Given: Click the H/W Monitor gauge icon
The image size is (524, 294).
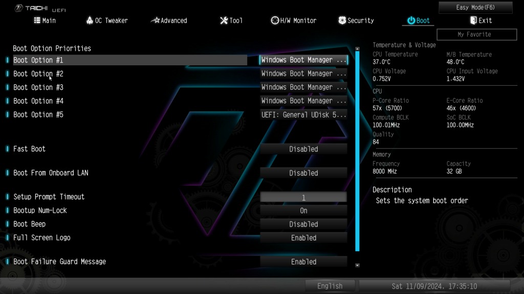Looking at the screenshot, I should 275,20.
